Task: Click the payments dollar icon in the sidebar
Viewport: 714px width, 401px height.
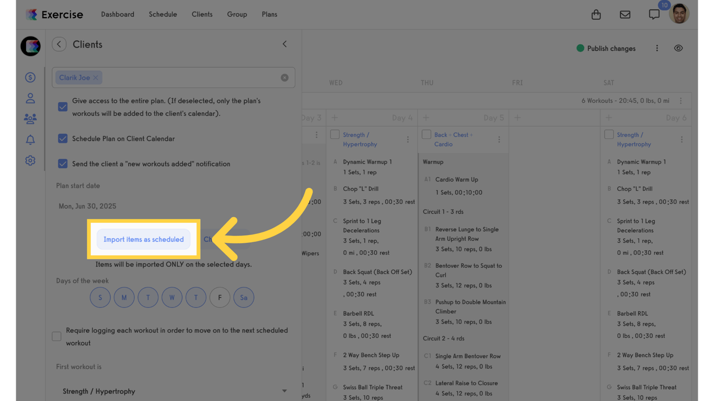Action: click(30, 77)
